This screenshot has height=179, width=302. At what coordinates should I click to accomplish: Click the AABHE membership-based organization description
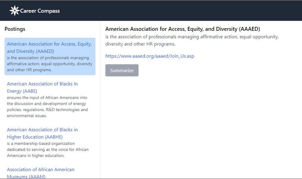48,149
